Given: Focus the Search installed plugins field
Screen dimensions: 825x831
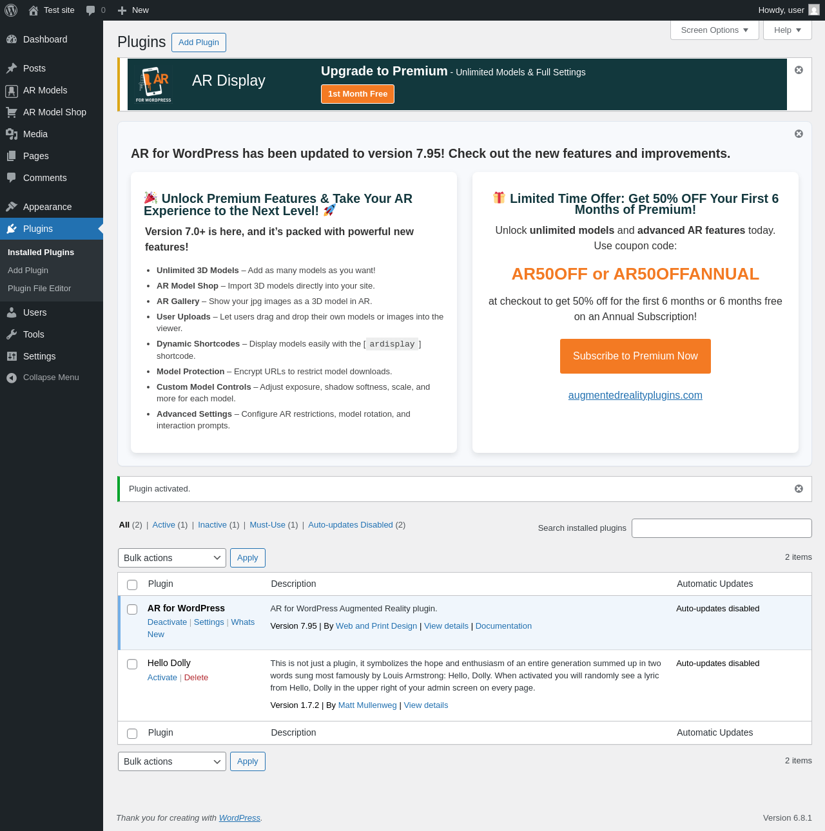Looking at the screenshot, I should (x=722, y=528).
